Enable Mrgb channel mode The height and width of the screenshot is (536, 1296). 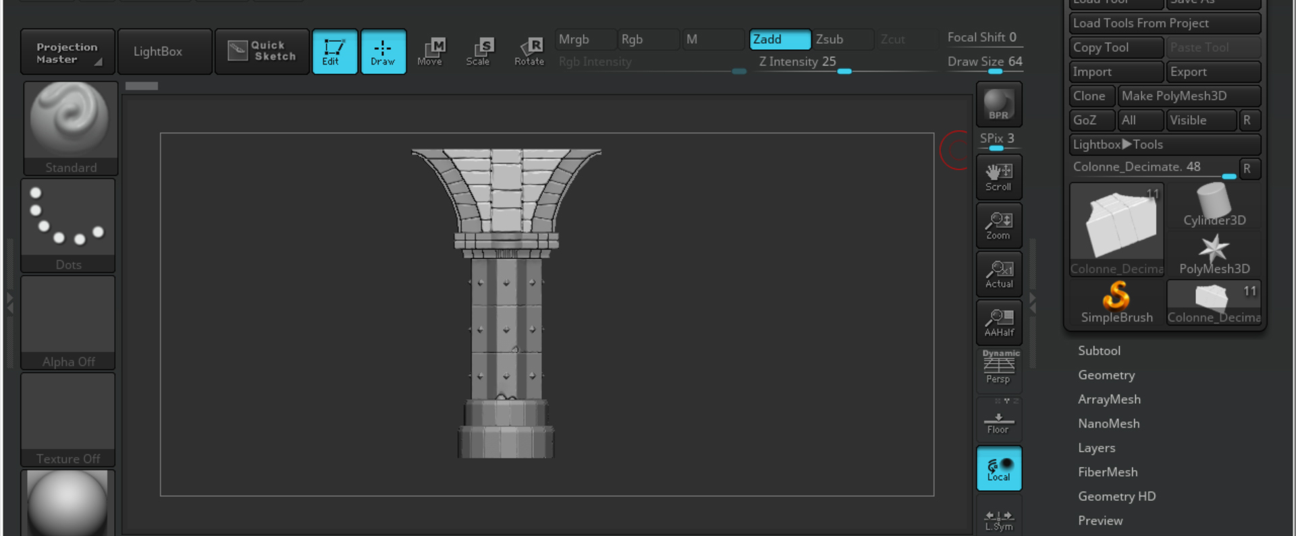pyautogui.click(x=585, y=40)
